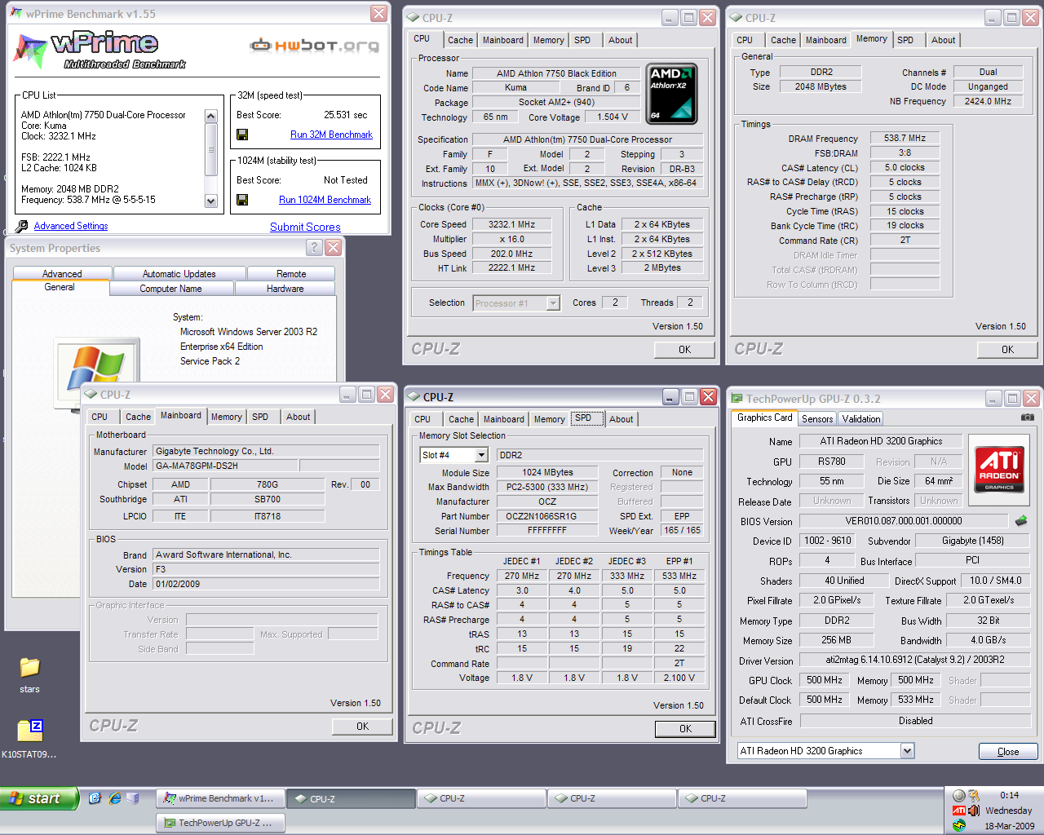Click the hwbot.org logo in wPrime
Screen dimensions: 1044x835
coord(315,45)
